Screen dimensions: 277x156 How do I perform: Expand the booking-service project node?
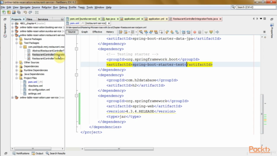click(x=13, y=27)
